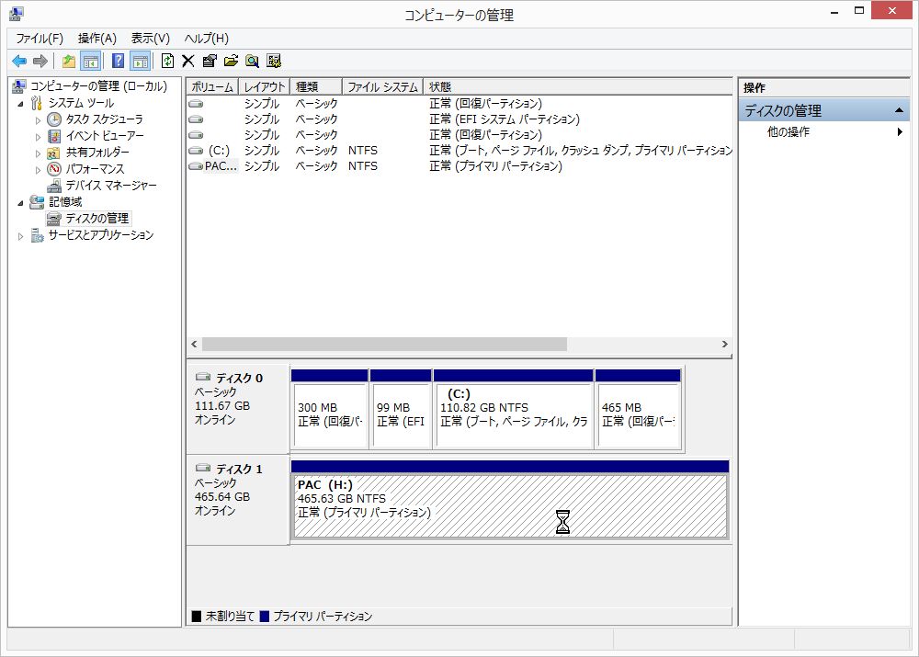Select サービスとアプリケーション tree label

[x=101, y=235]
